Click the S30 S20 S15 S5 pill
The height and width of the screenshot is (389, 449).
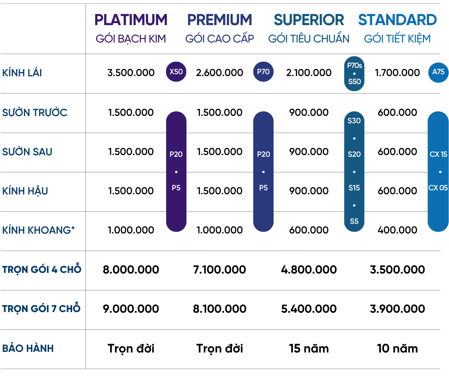point(354,171)
